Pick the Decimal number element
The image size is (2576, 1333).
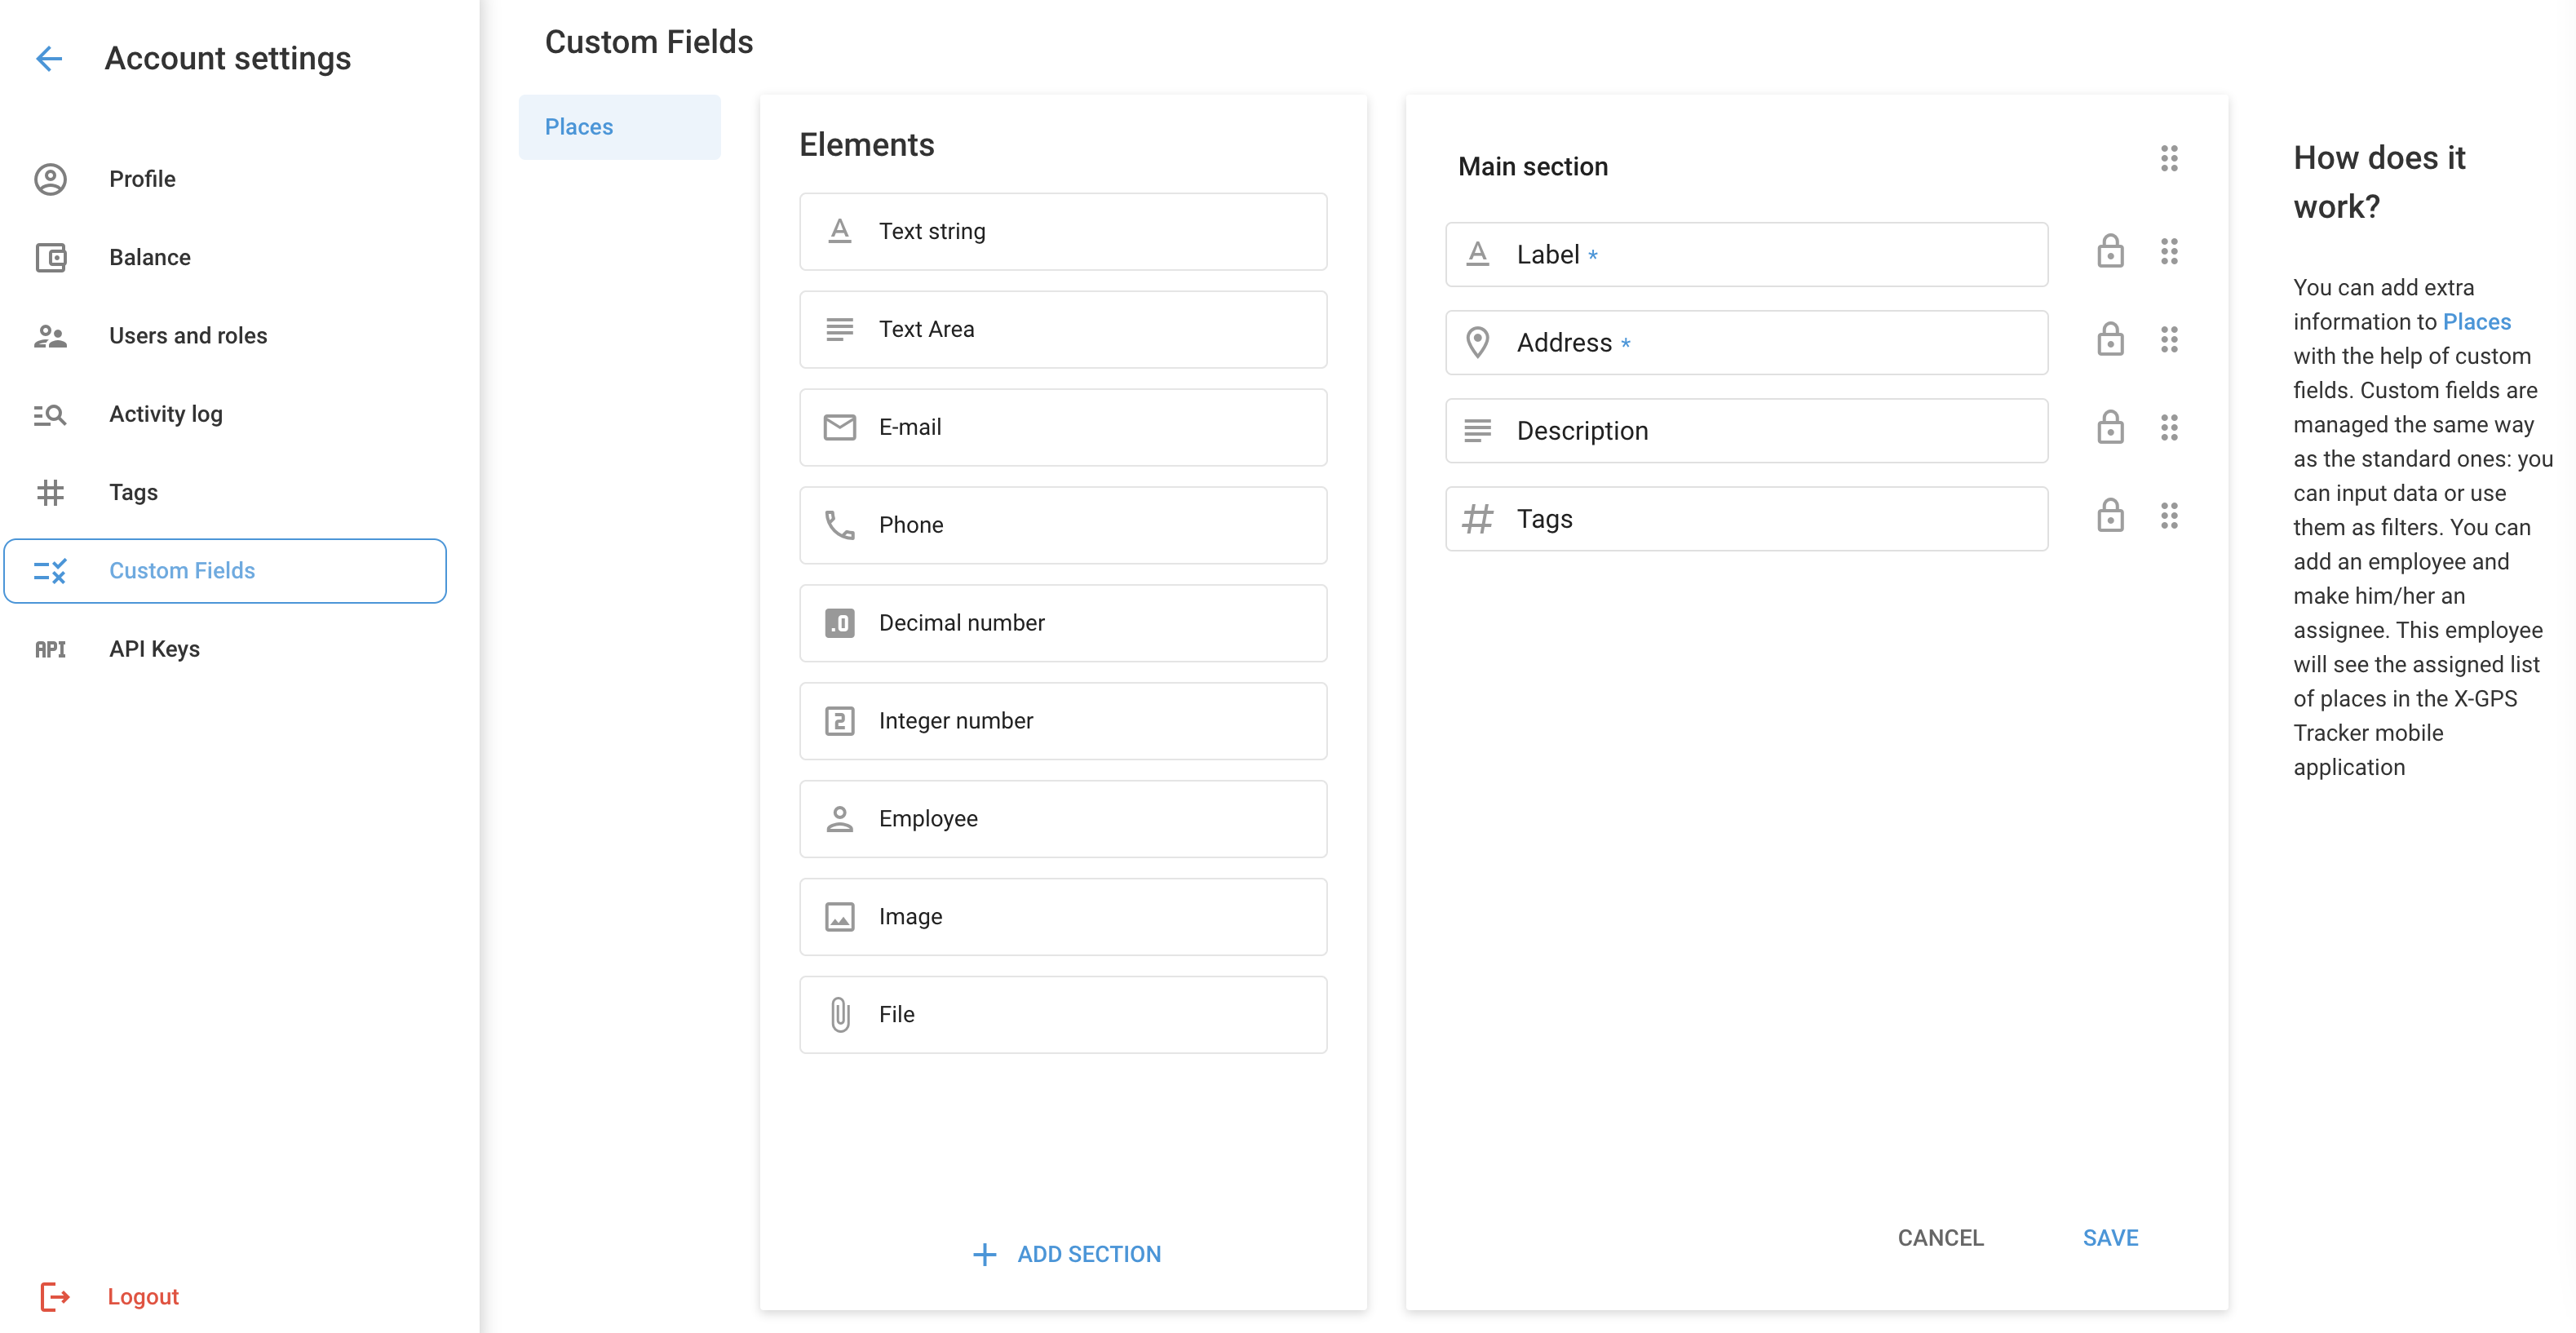1062,623
